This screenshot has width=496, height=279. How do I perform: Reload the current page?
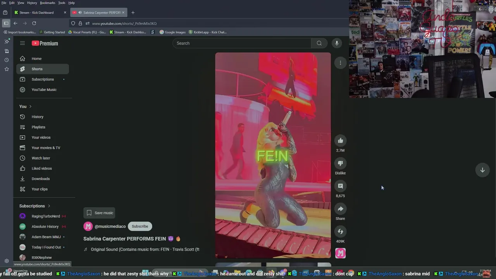pos(34,23)
